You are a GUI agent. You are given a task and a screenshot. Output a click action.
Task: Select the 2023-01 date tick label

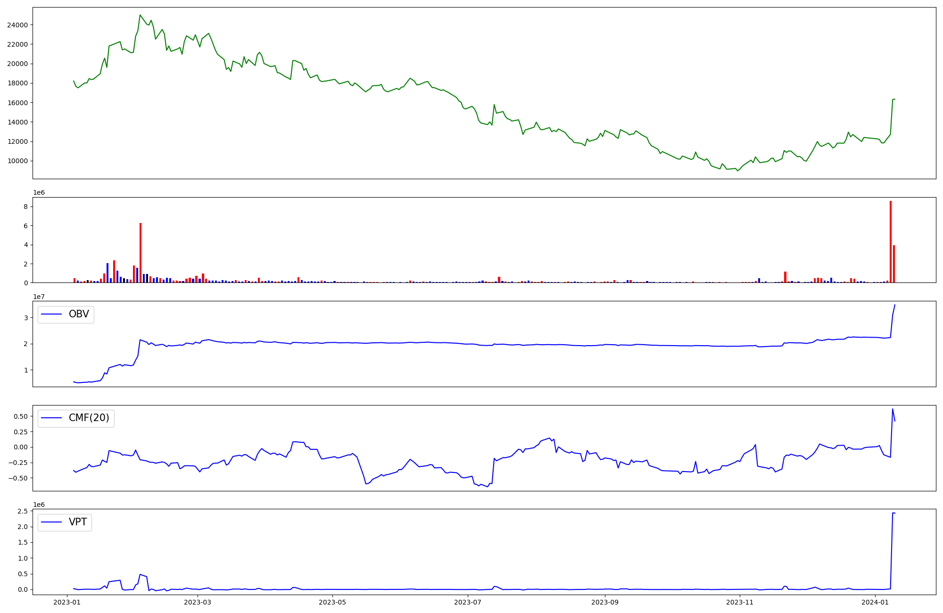[67, 602]
